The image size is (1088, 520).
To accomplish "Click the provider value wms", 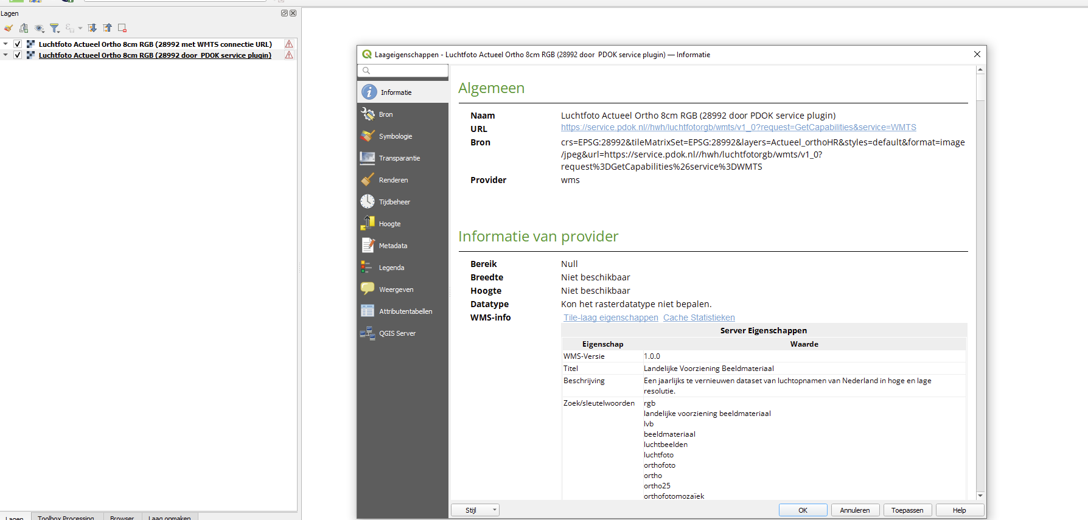I will (570, 180).
